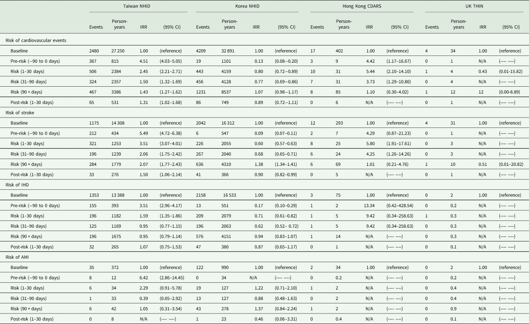529x324 pixels.
Task: Click the (4.03–5.05) confidence interval
Action: [x=172, y=61]
